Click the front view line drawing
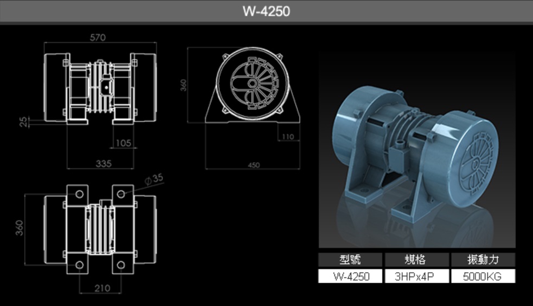533x306 pixels. (x=101, y=89)
